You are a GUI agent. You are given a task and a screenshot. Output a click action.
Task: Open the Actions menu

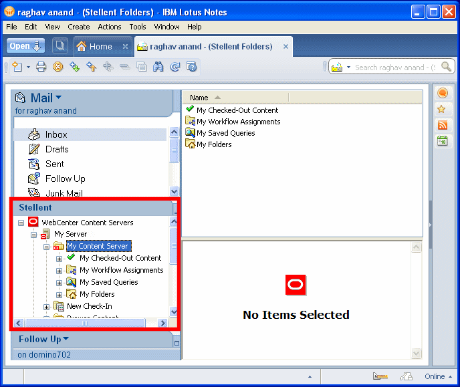point(110,27)
